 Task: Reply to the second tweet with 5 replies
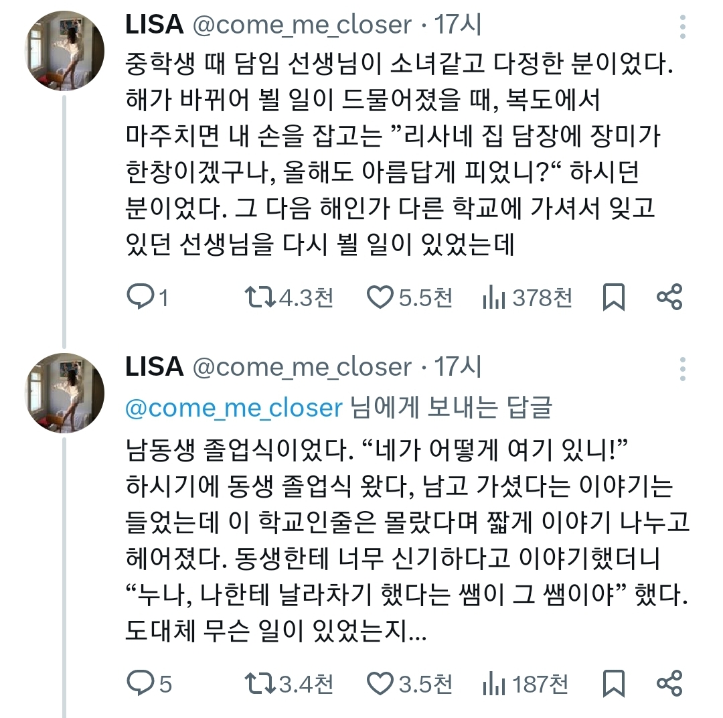click(x=139, y=684)
